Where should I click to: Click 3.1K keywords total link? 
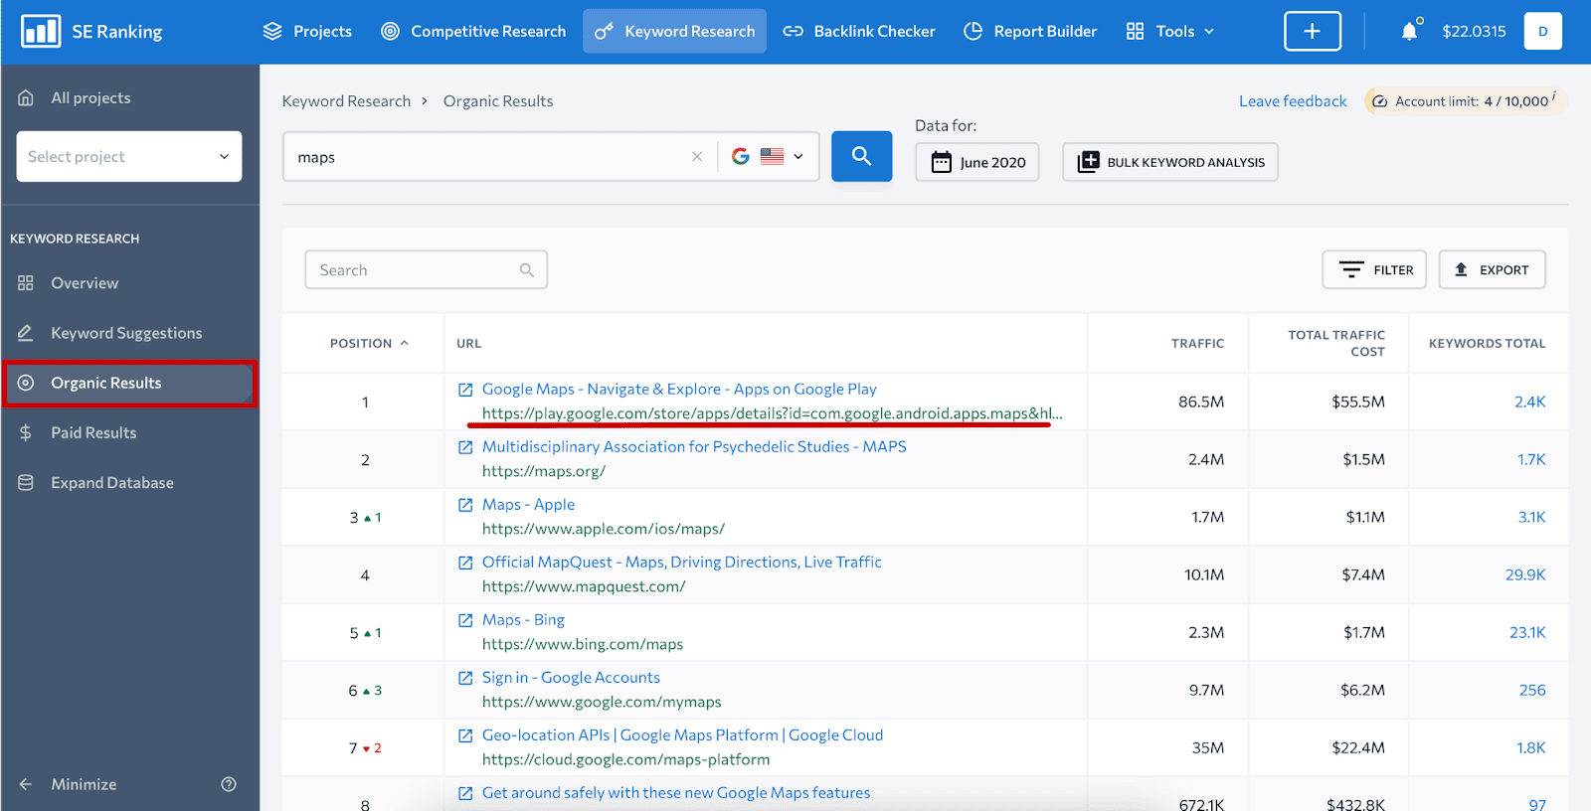coord(1531,517)
